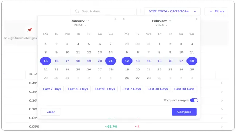Expand the 0.15% table row chevron

tap(222, 92)
